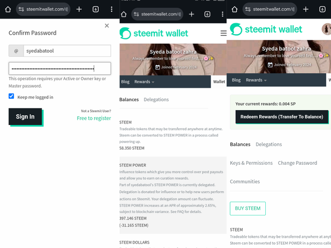Tap site settings icon in right address bar
The height and width of the screenshot is (248, 331).
248,9
